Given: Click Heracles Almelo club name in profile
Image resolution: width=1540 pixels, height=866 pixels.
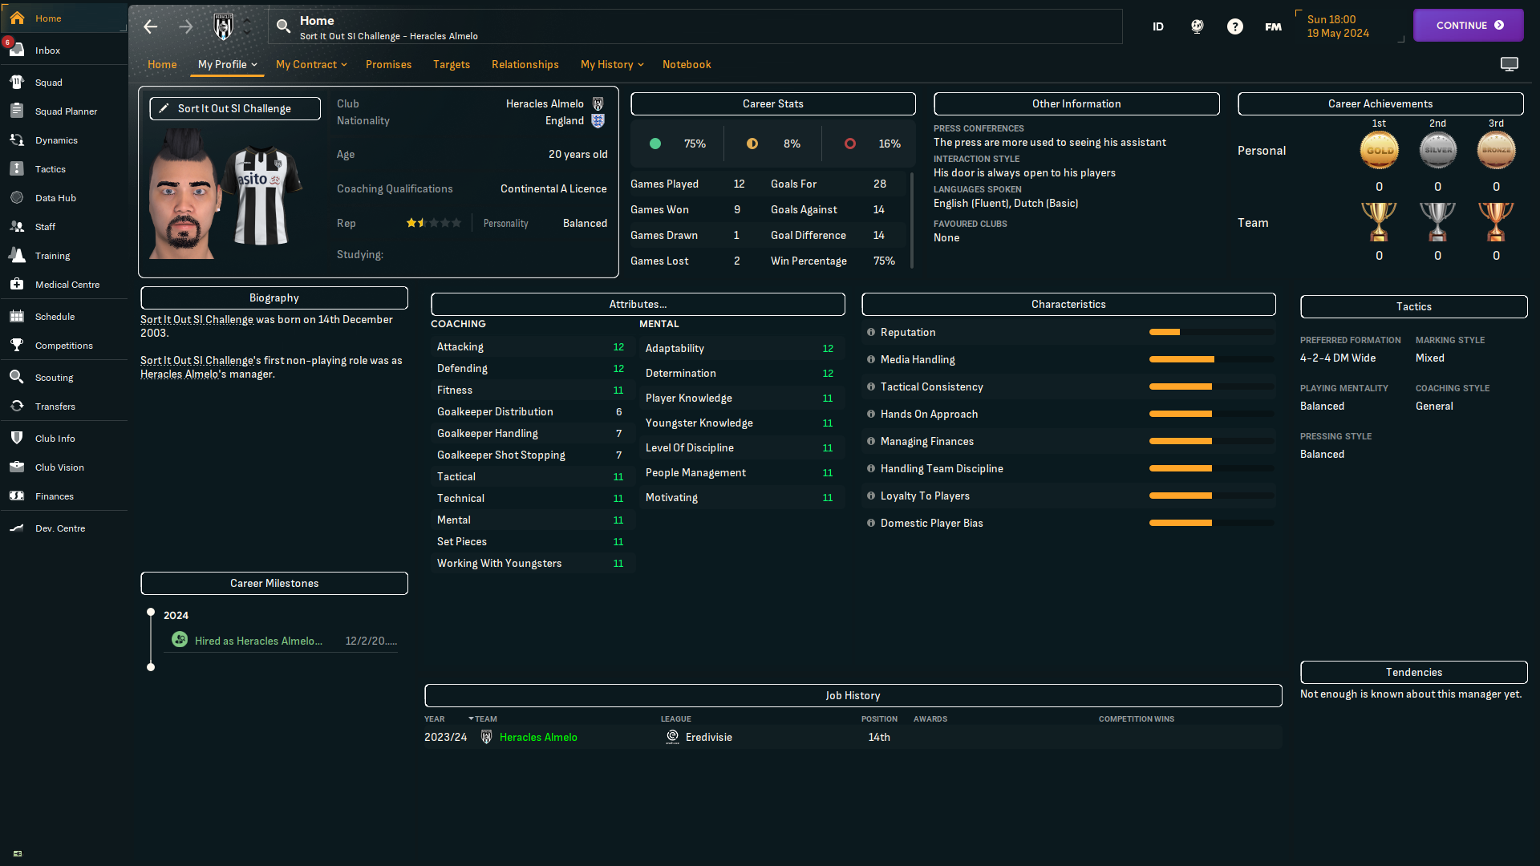Looking at the screenshot, I should point(545,103).
